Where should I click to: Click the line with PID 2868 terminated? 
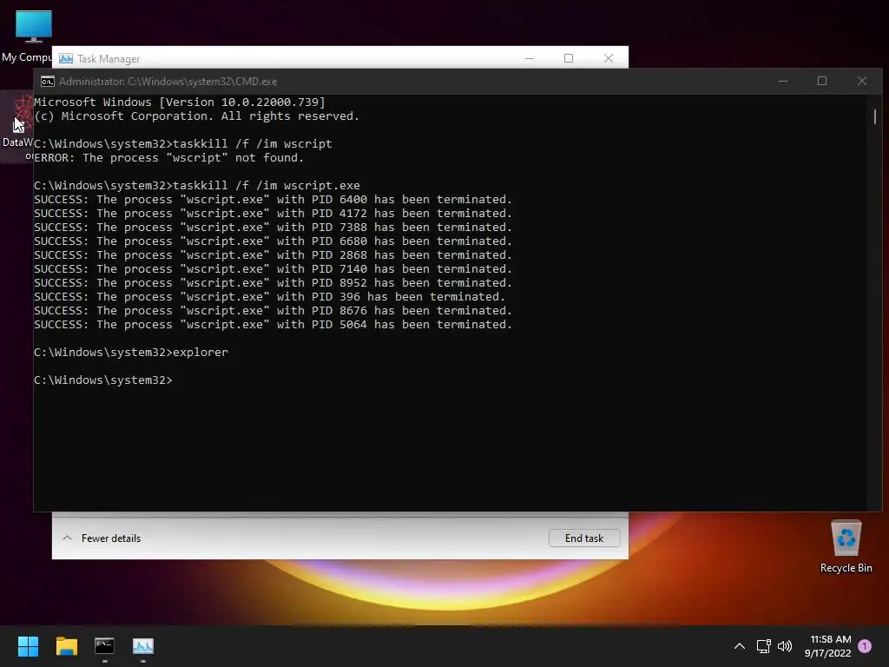pyautogui.click(x=273, y=255)
